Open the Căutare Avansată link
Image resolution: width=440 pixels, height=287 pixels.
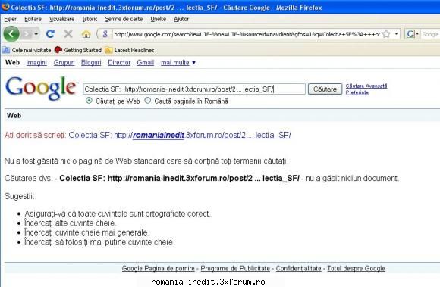click(366, 86)
